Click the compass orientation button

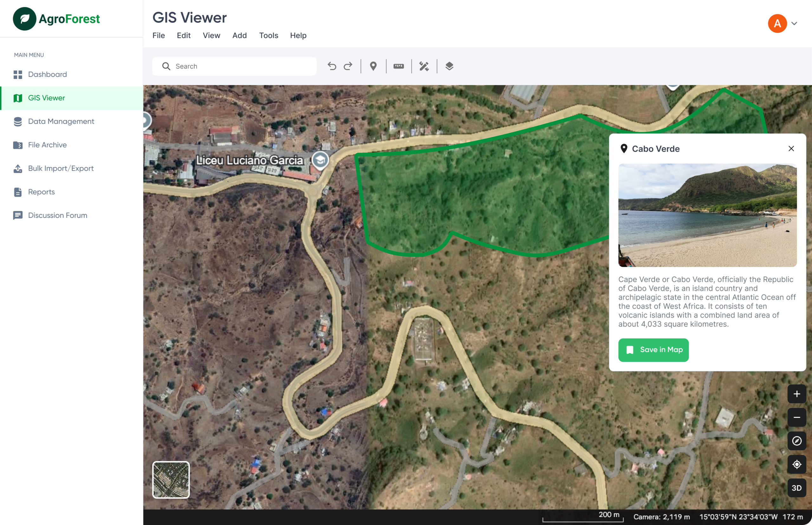tap(796, 441)
